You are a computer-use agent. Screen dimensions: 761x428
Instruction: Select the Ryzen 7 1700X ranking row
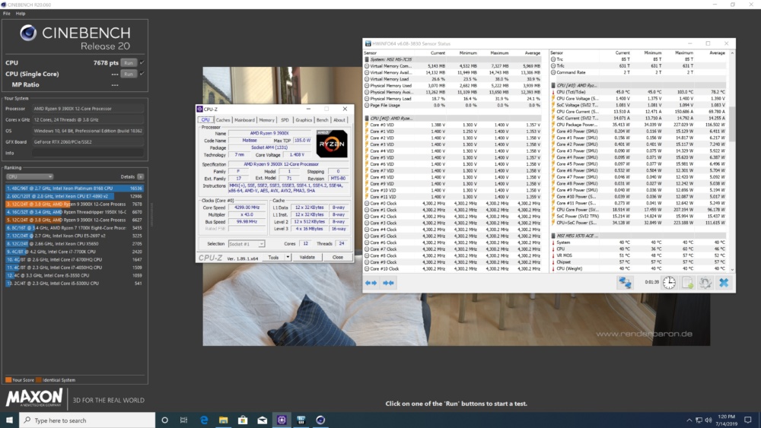coord(75,228)
